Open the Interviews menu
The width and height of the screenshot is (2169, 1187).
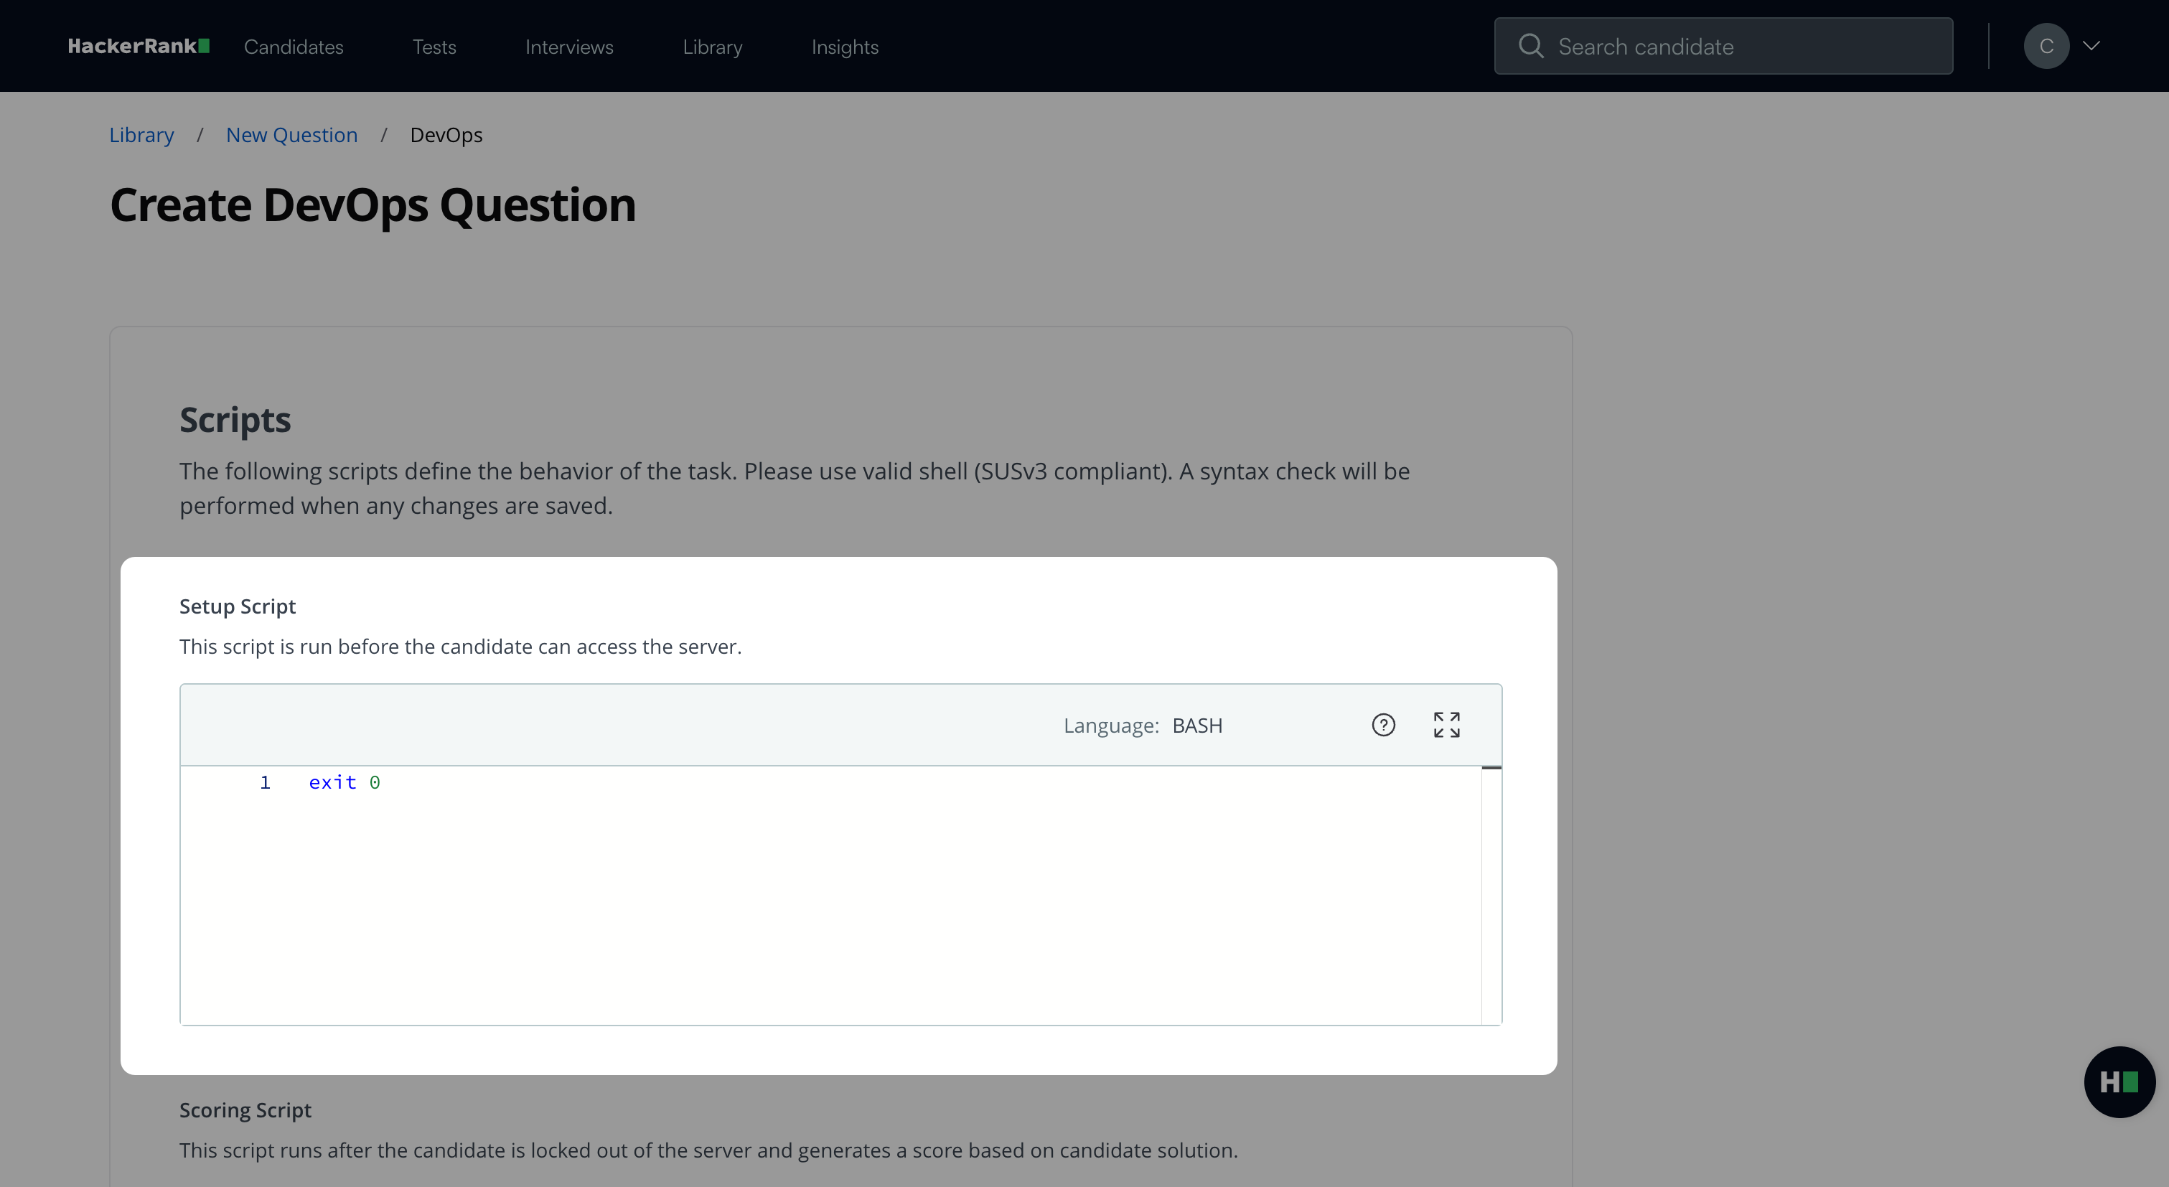(x=569, y=47)
